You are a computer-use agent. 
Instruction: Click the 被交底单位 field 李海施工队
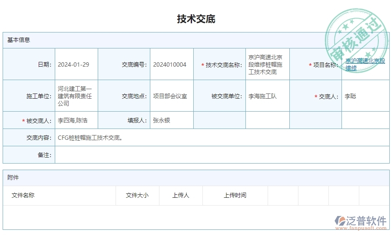267,96
